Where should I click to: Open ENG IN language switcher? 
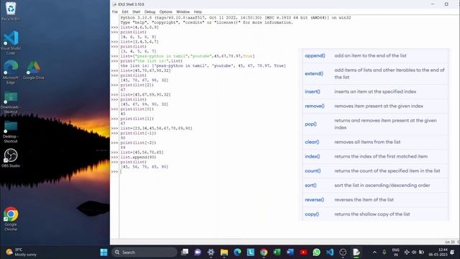click(x=395, y=253)
